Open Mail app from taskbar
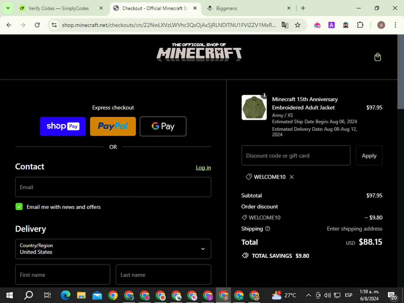404x303 pixels. pos(97,295)
